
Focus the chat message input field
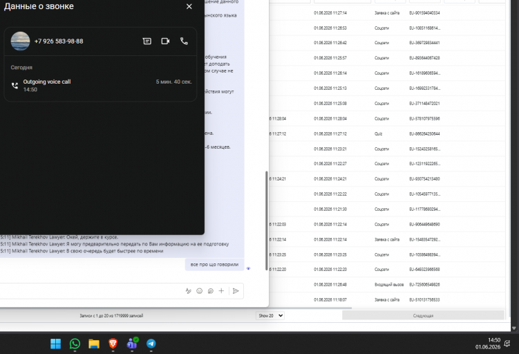[x=91, y=291]
